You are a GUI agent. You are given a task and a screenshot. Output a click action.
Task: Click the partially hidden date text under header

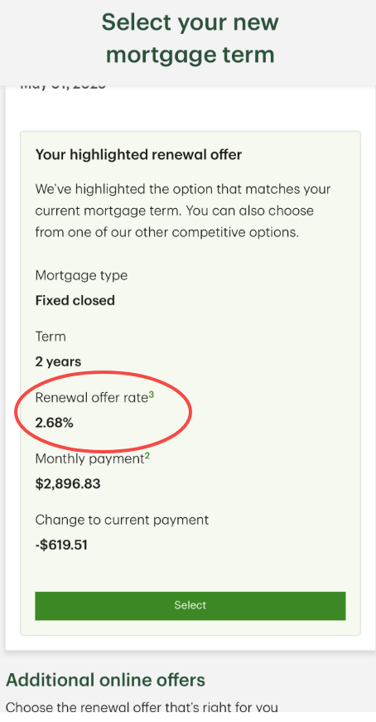tap(63, 86)
